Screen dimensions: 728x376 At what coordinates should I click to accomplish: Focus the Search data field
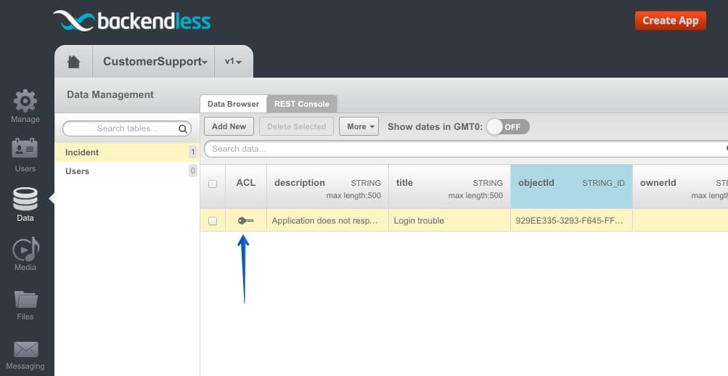tap(466, 149)
